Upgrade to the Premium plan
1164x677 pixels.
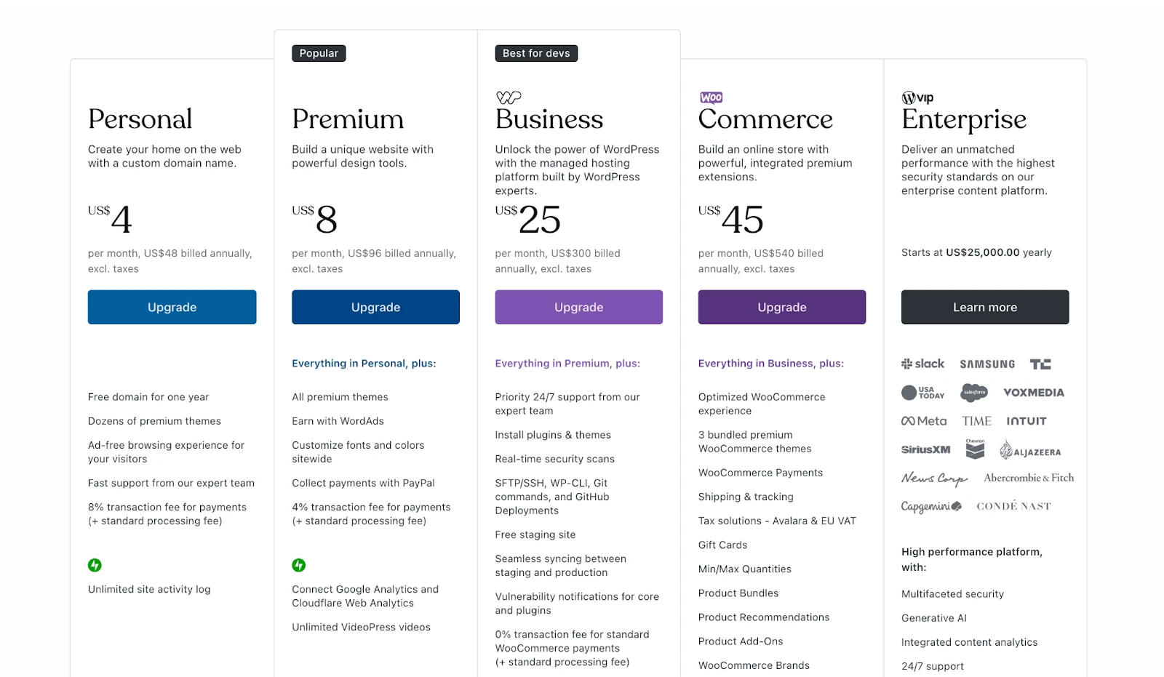click(375, 307)
